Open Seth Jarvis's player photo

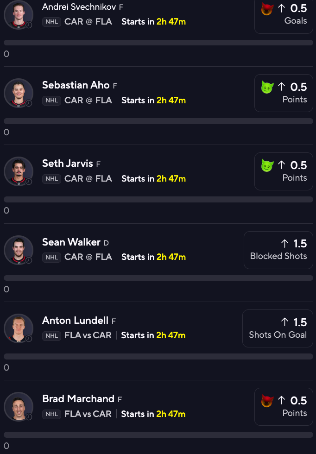19,171
